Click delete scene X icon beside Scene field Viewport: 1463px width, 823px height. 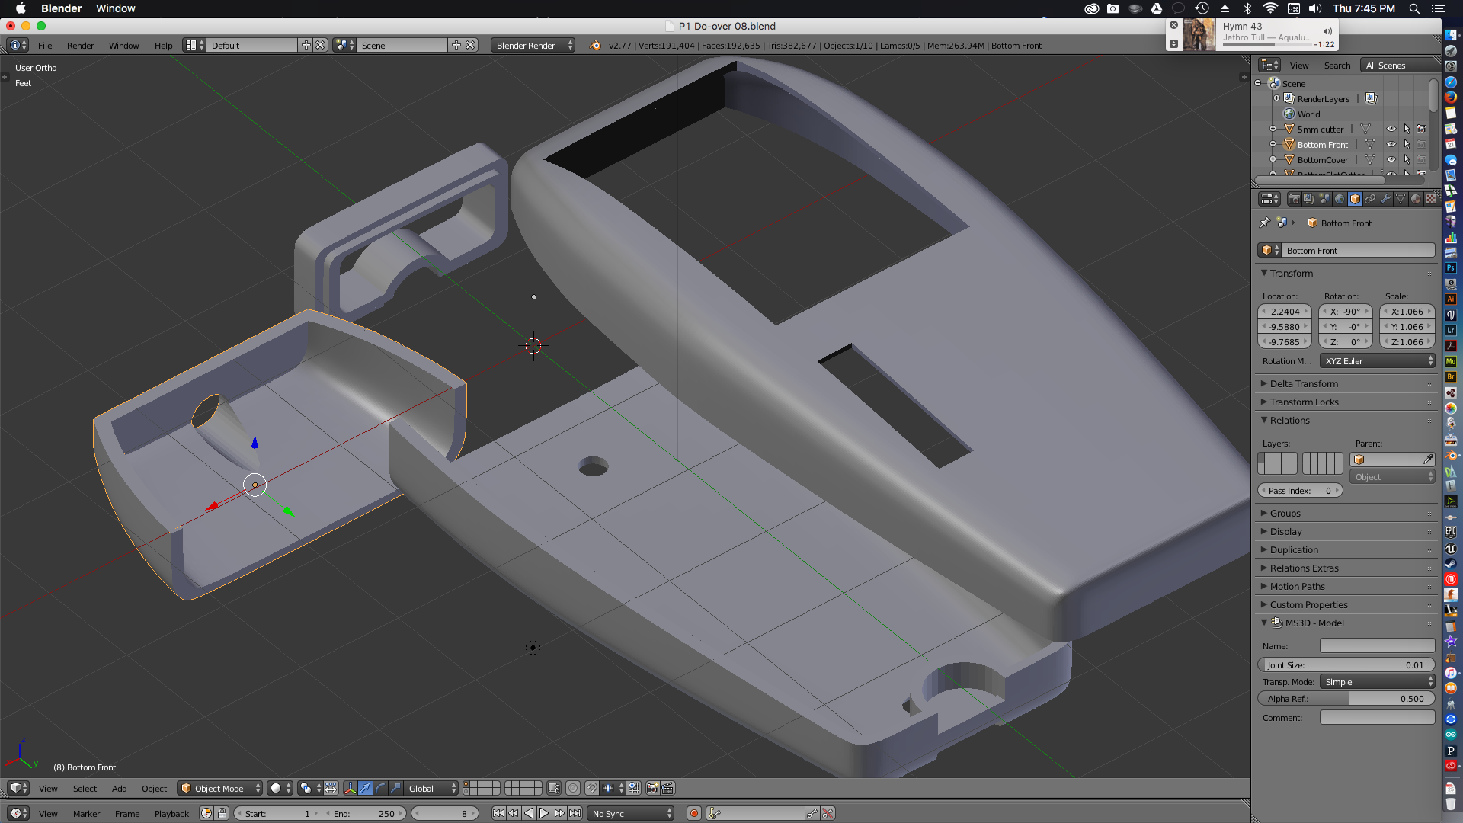point(471,45)
